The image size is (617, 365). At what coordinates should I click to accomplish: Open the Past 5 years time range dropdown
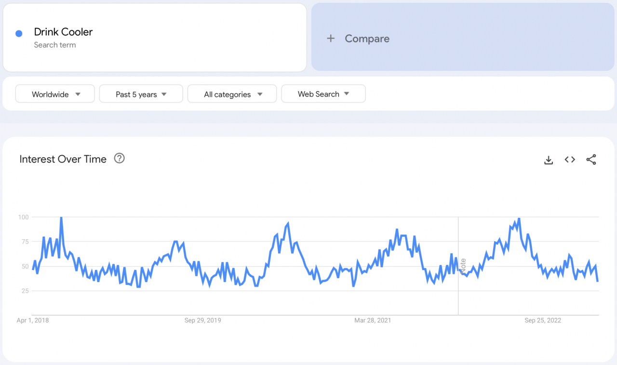(x=141, y=94)
